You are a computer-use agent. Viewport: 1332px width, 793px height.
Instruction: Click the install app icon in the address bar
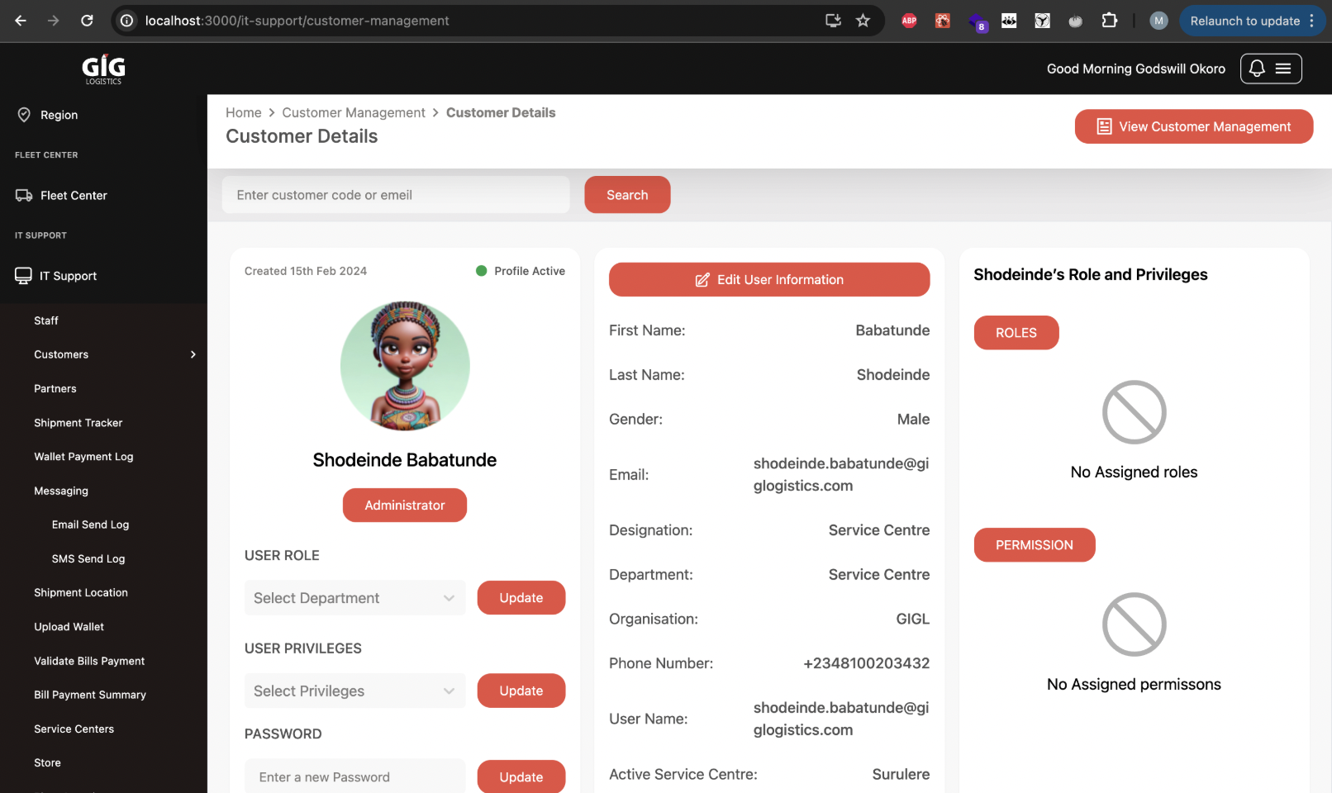pos(833,21)
